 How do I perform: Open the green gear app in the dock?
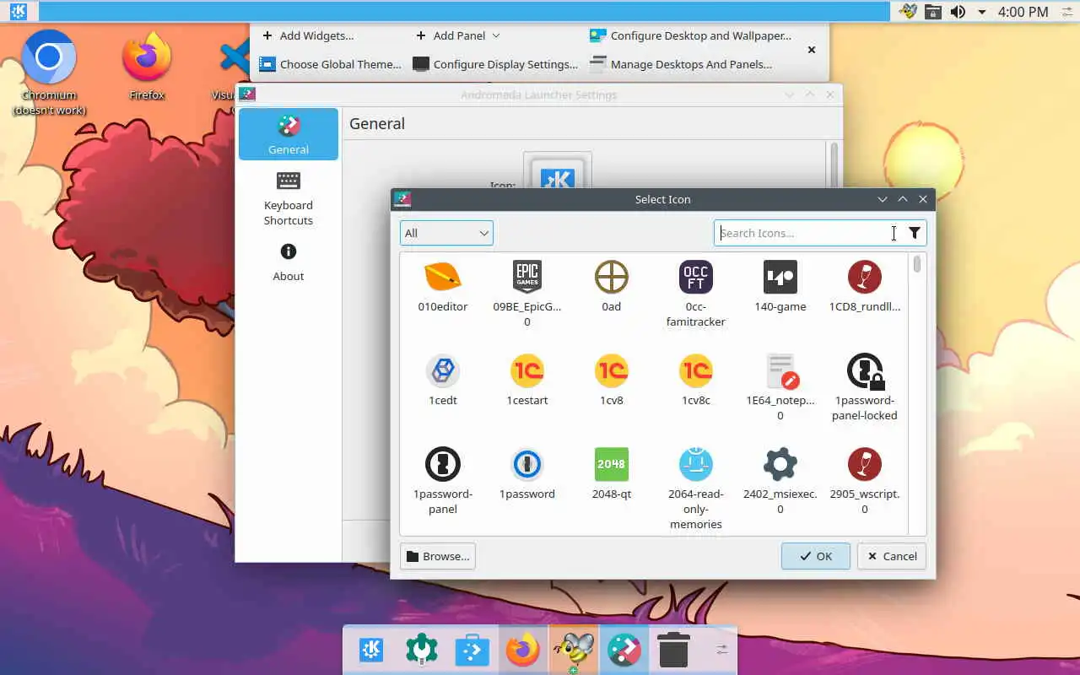pos(422,650)
